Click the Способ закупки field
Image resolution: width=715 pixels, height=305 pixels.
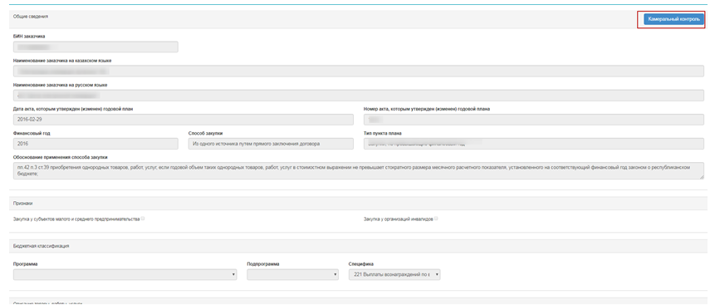pyautogui.click(x=271, y=144)
